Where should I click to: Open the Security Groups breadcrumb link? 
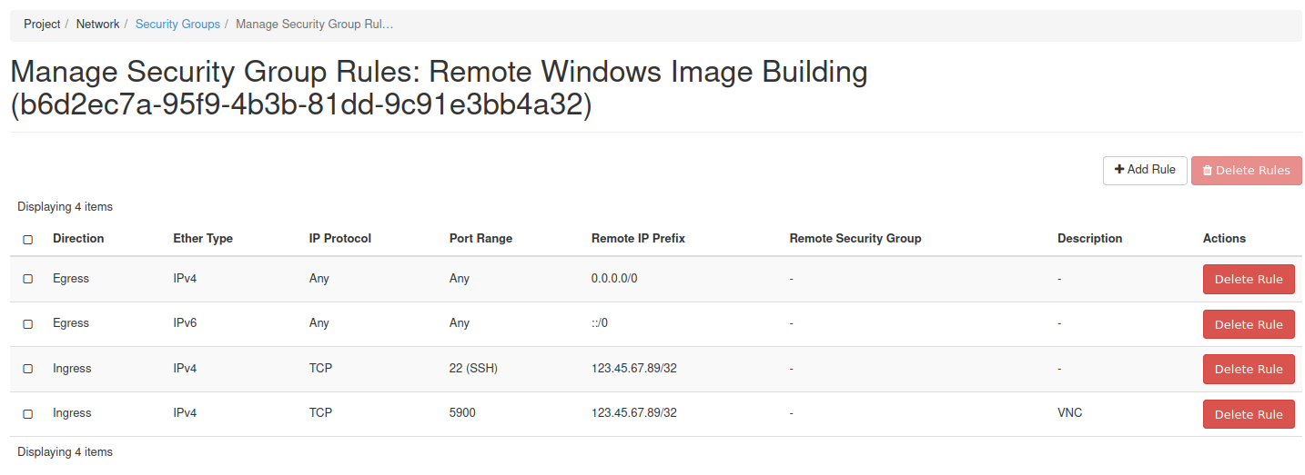pyautogui.click(x=177, y=25)
